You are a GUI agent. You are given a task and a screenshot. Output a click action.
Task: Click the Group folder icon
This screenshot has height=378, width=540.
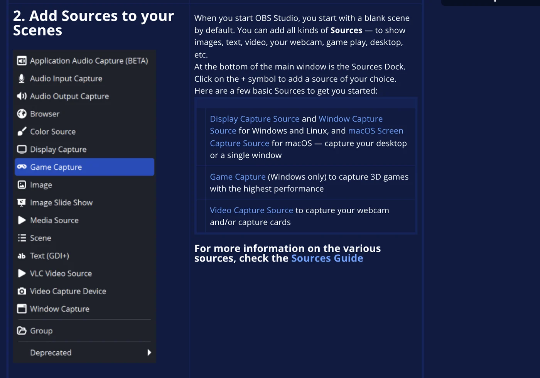click(22, 331)
